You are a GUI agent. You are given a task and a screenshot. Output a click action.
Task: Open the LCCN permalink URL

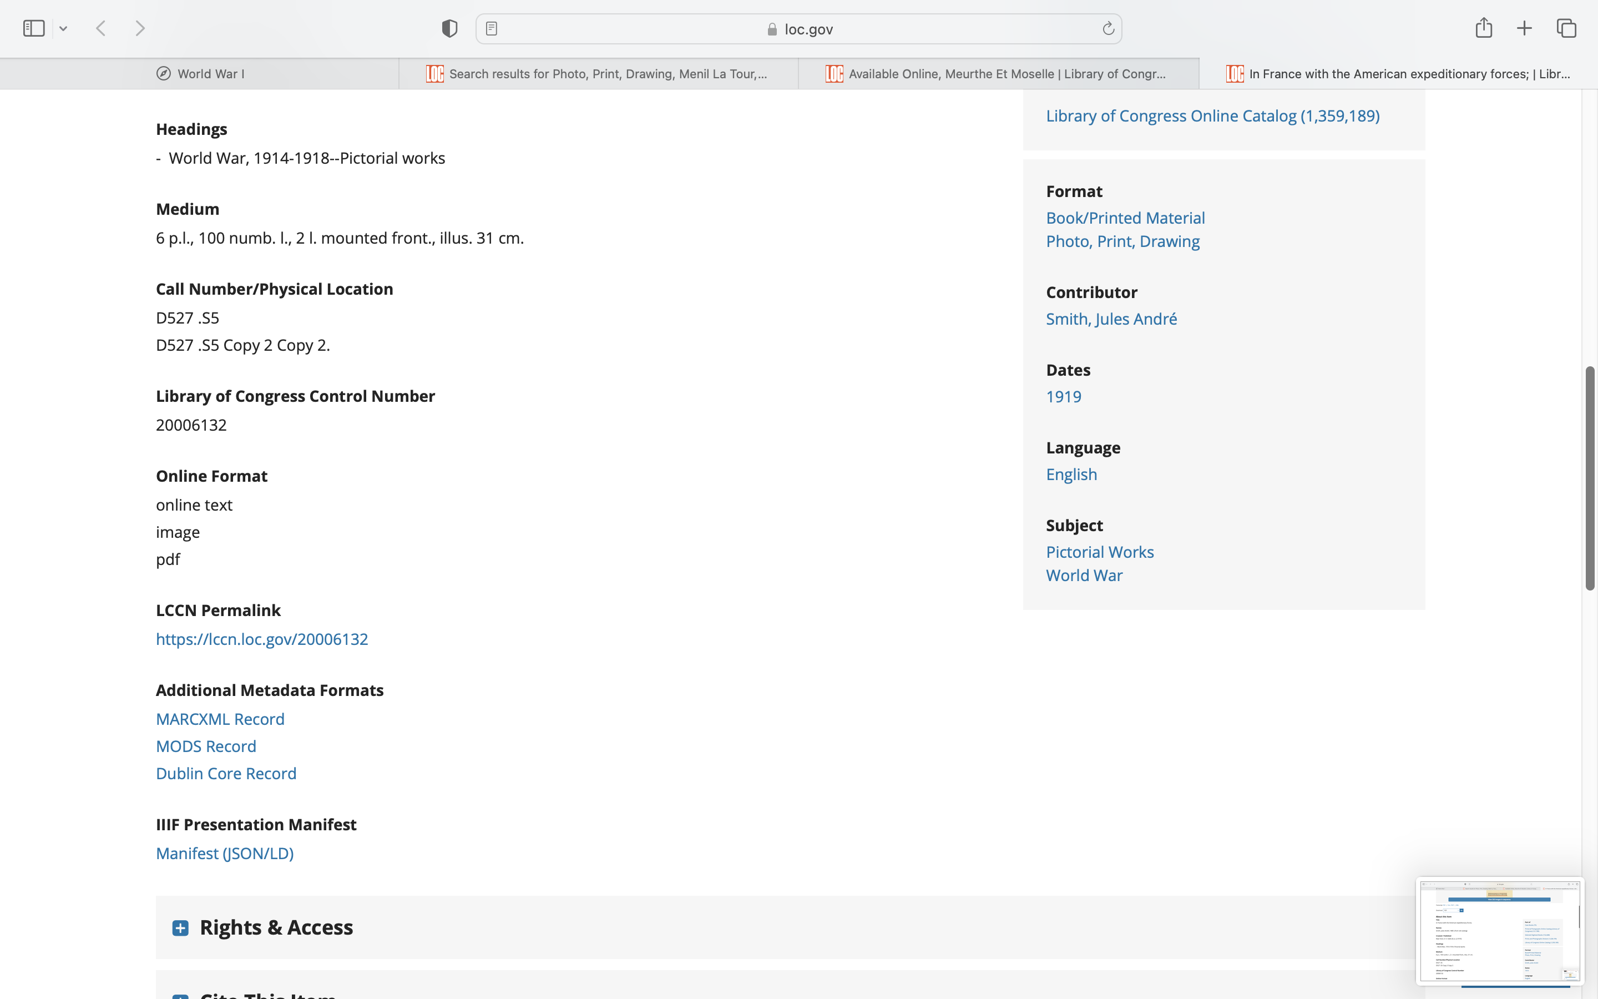[x=261, y=639]
